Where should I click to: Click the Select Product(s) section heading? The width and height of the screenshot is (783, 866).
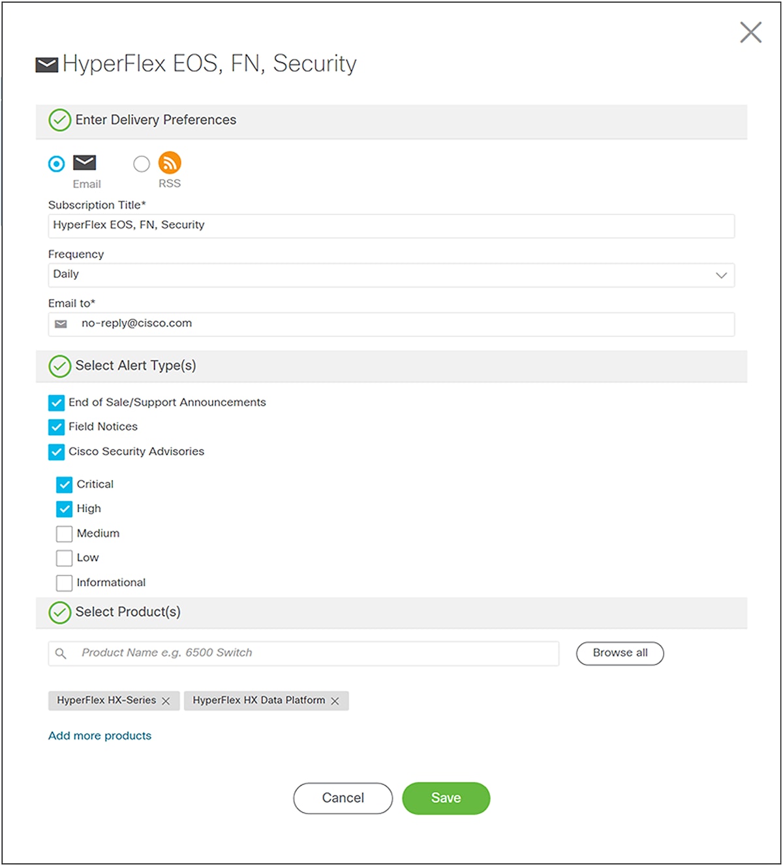[x=128, y=612]
